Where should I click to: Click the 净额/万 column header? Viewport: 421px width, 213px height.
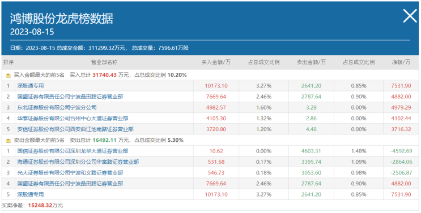coord(401,62)
